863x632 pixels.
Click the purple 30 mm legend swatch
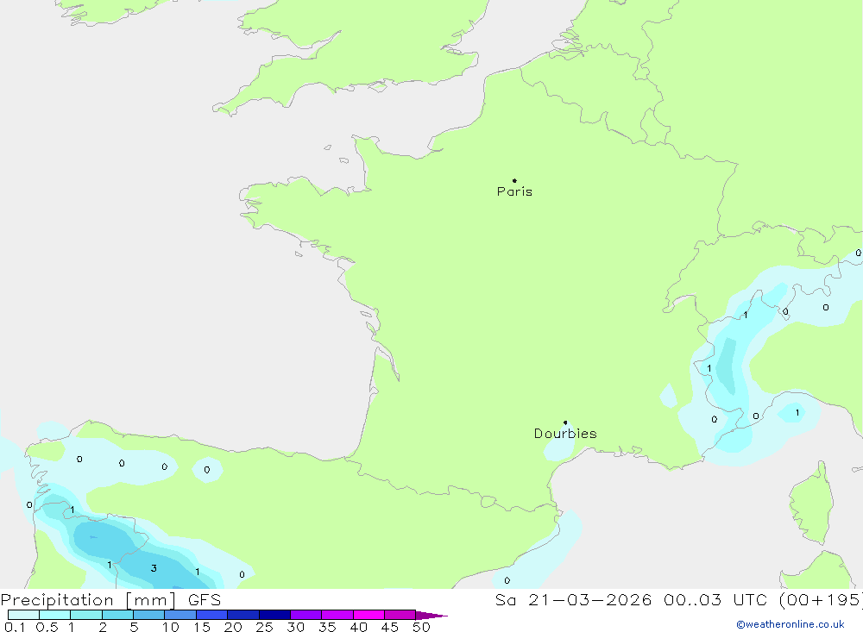[x=306, y=615]
